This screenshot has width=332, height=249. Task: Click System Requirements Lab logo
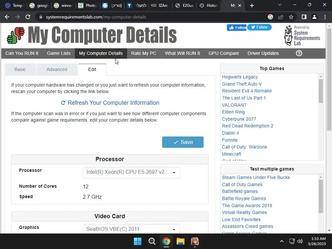click(302, 36)
